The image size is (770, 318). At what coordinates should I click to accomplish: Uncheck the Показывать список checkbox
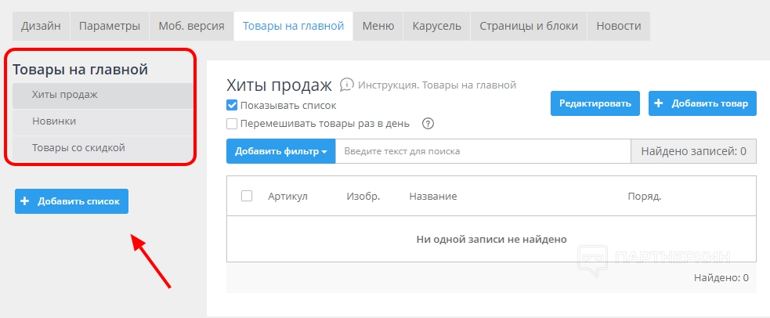coord(232,105)
